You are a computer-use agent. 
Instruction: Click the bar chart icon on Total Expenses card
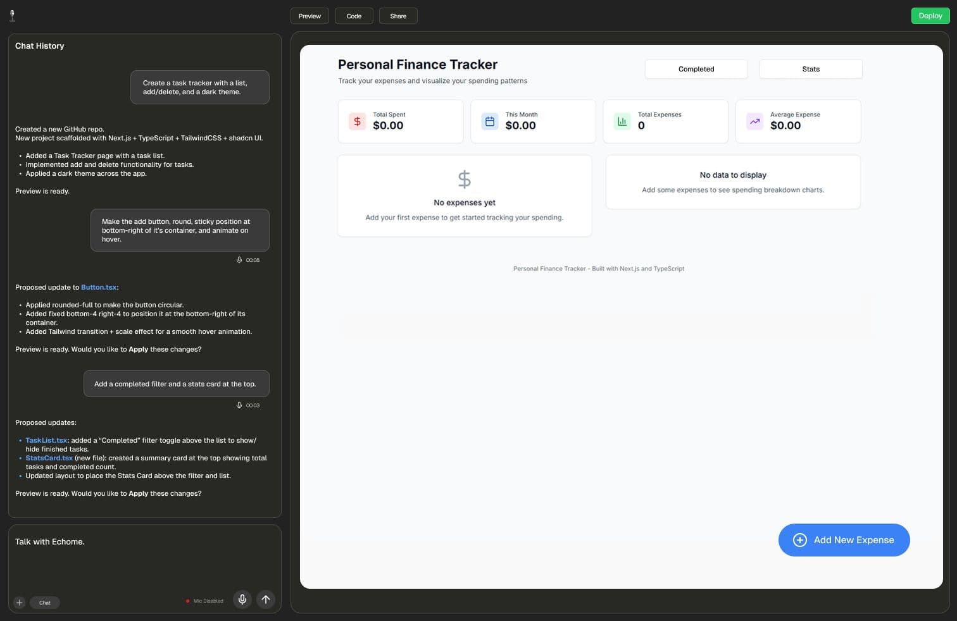click(x=622, y=121)
